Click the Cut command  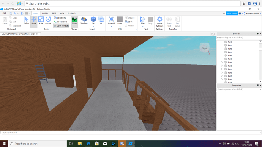point(13,22)
